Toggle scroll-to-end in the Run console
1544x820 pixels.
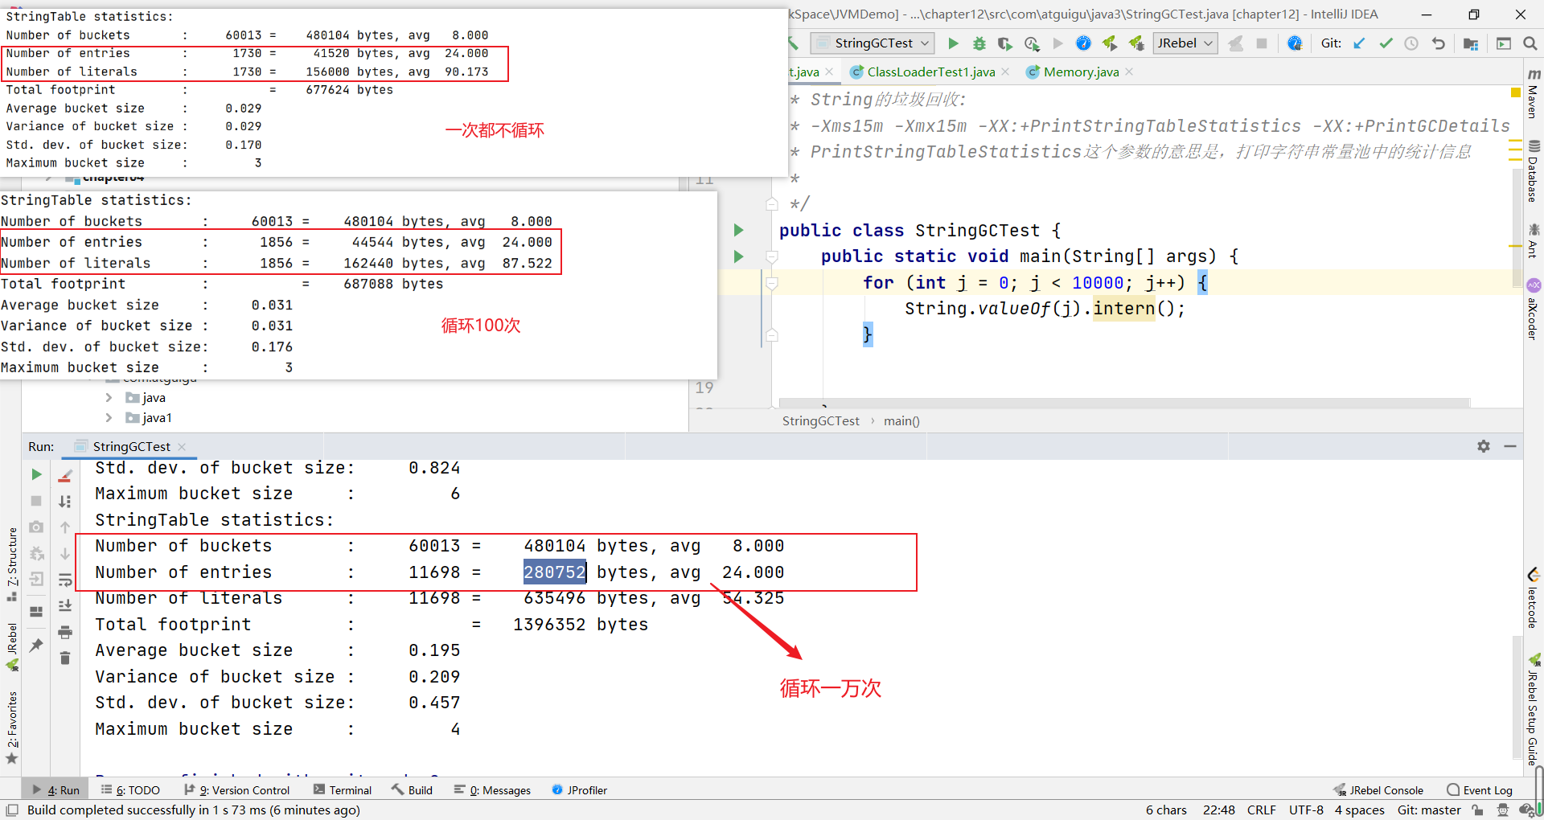coord(65,605)
